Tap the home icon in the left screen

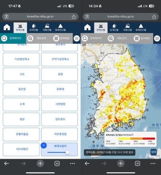(7, 27)
